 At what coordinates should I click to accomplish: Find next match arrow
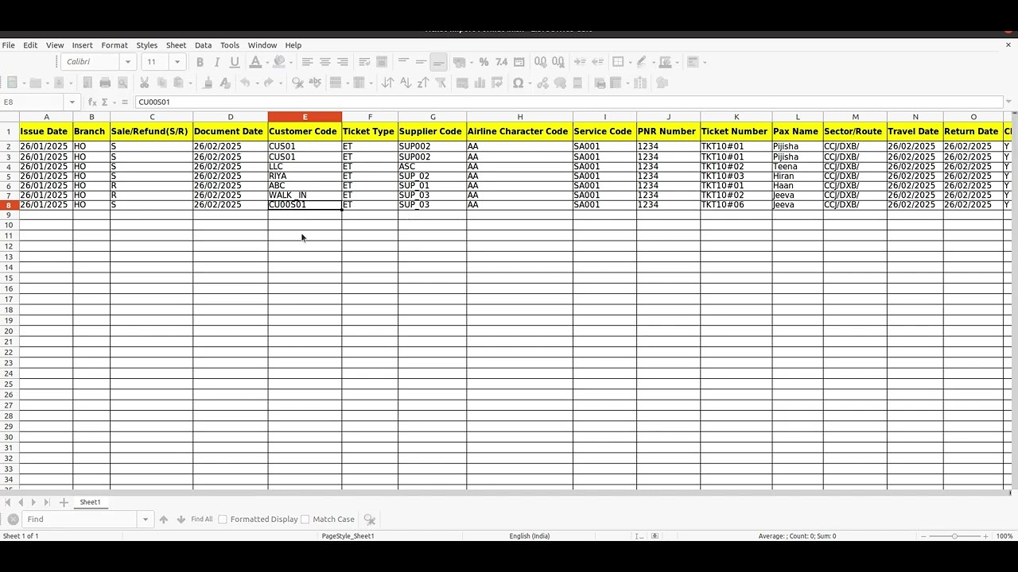[181, 520]
